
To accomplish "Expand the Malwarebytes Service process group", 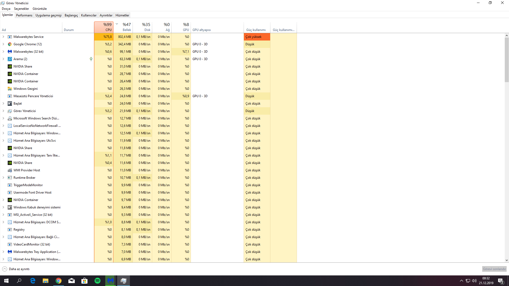I will click(3, 37).
